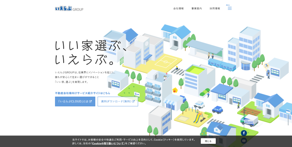Close the cookie banner with 閉じる

tap(208, 141)
